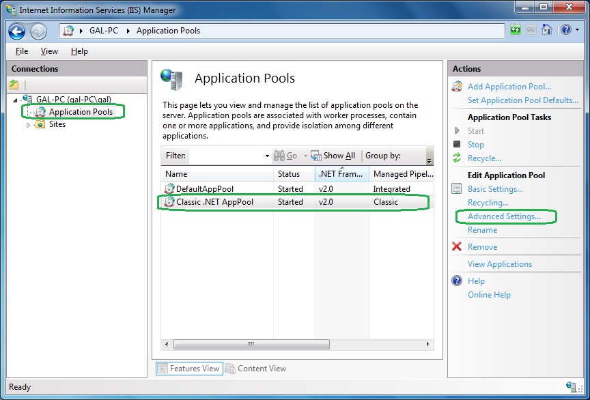Screen dimensions: 590x400
Task: Click Add Application Pool link
Action: point(509,87)
